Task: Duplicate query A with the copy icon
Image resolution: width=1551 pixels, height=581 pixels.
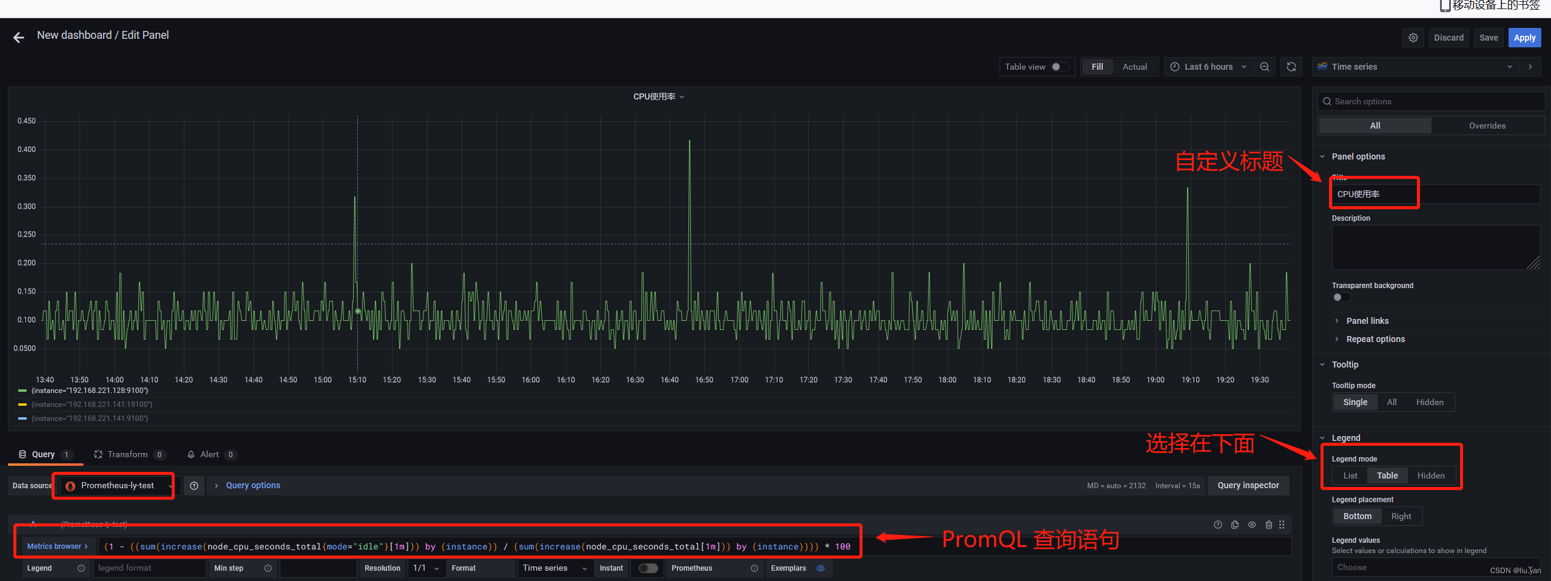Action: coord(1235,525)
